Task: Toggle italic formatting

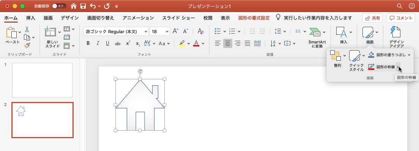Action: (x=98, y=43)
